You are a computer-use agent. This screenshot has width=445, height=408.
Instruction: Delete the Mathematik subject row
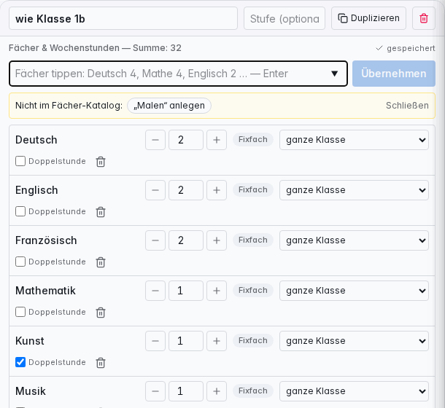coord(101,313)
